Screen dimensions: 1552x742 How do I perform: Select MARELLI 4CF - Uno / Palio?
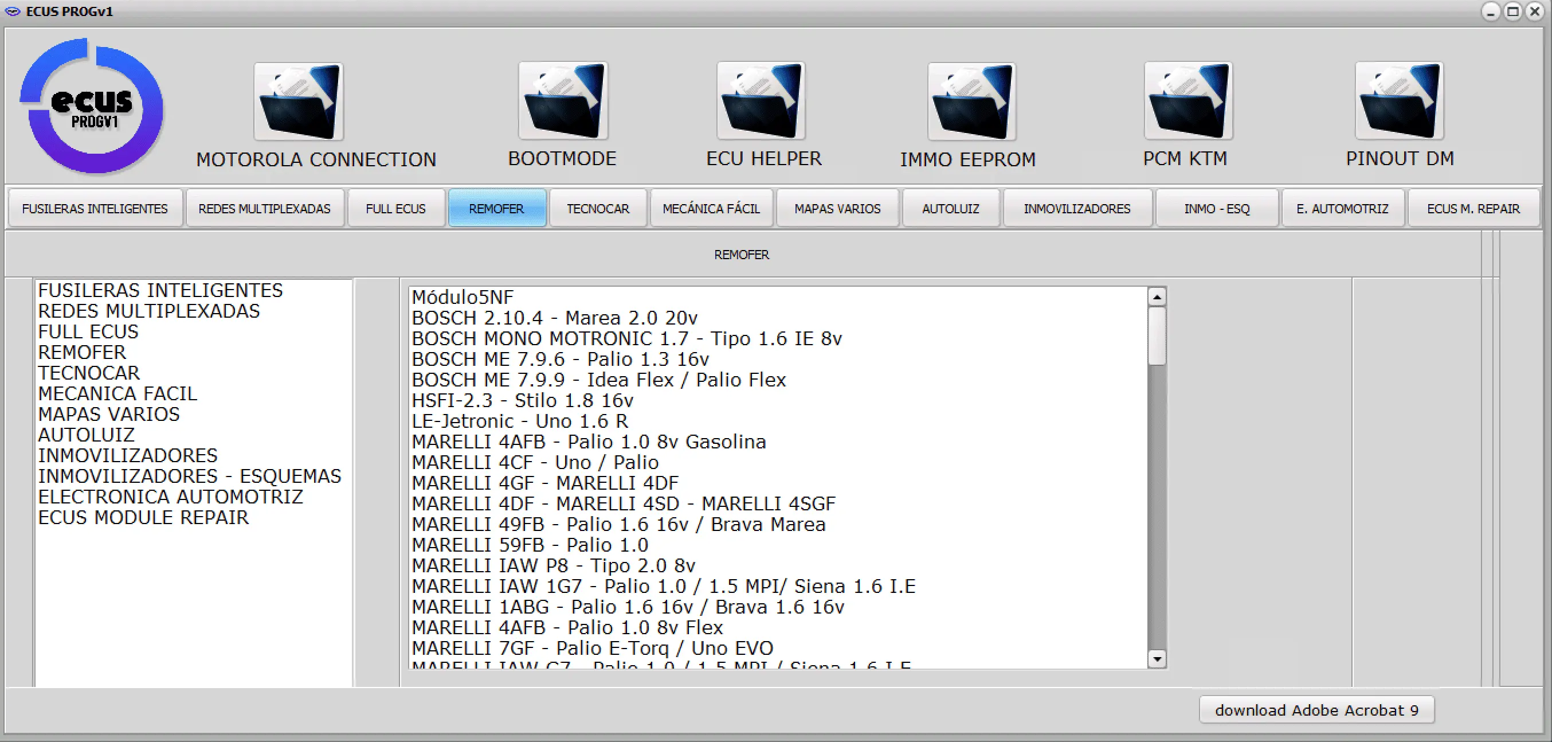pos(535,462)
